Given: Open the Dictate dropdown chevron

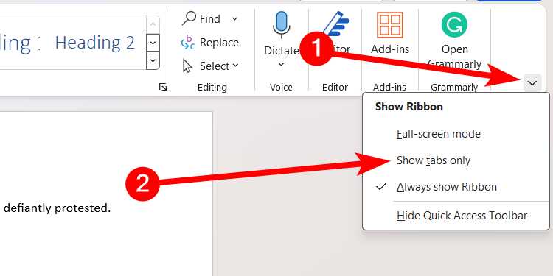Looking at the screenshot, I should [281, 65].
